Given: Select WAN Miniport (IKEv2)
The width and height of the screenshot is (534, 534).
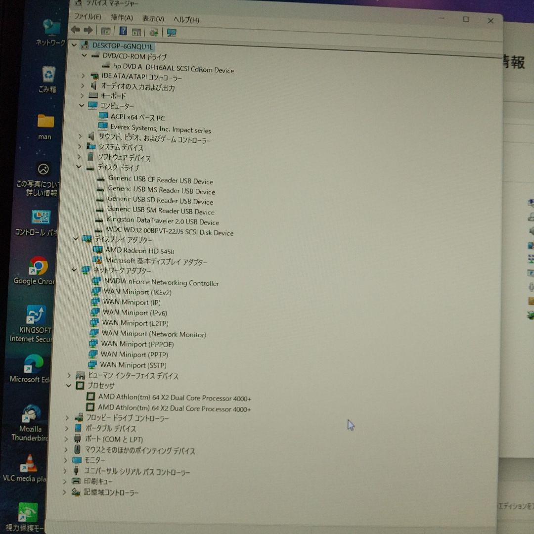Looking at the screenshot, I should (x=137, y=292).
